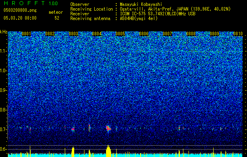Click the 0803 time marker
Image resolution: width=247 pixels, height=157 pixels.
point(73,34)
